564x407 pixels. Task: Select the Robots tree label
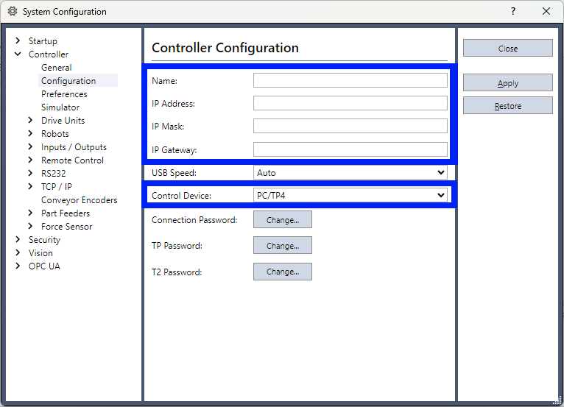pyautogui.click(x=54, y=134)
